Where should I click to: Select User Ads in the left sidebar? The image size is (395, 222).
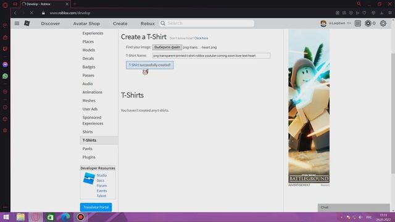point(90,109)
